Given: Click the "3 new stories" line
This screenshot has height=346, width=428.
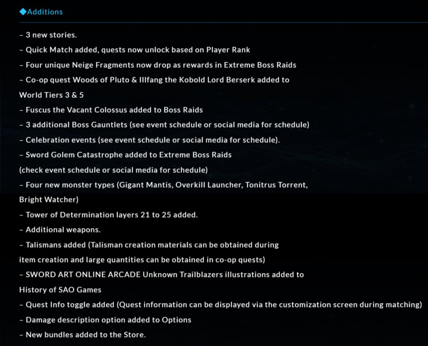Looking at the screenshot, I should [48, 35].
